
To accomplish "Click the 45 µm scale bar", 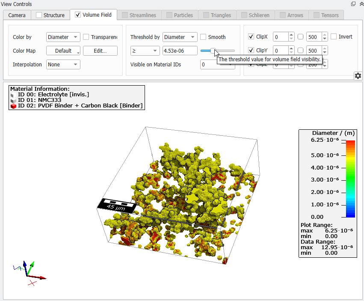I will 116,206.
